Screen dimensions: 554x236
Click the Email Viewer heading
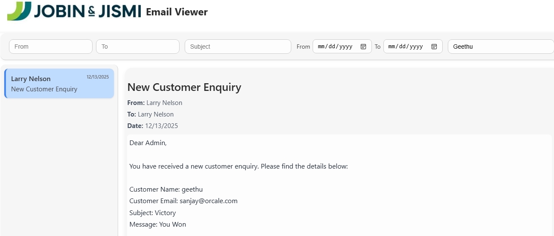coord(177,12)
